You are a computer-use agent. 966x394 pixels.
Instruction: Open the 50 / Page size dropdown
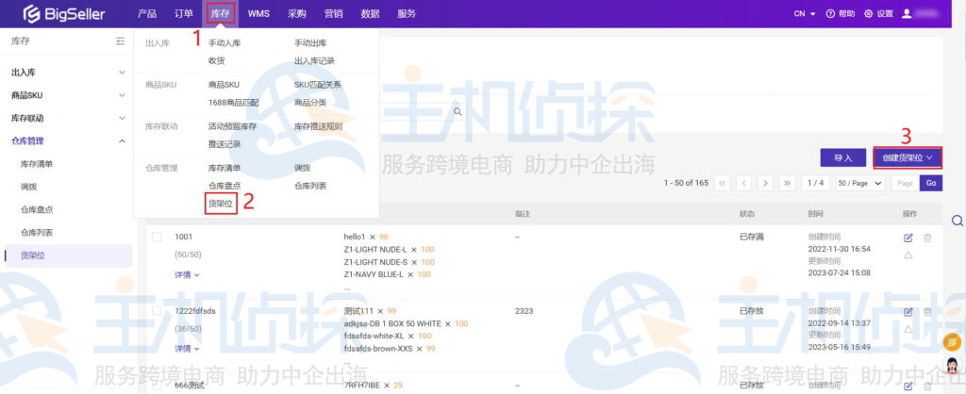tap(860, 183)
